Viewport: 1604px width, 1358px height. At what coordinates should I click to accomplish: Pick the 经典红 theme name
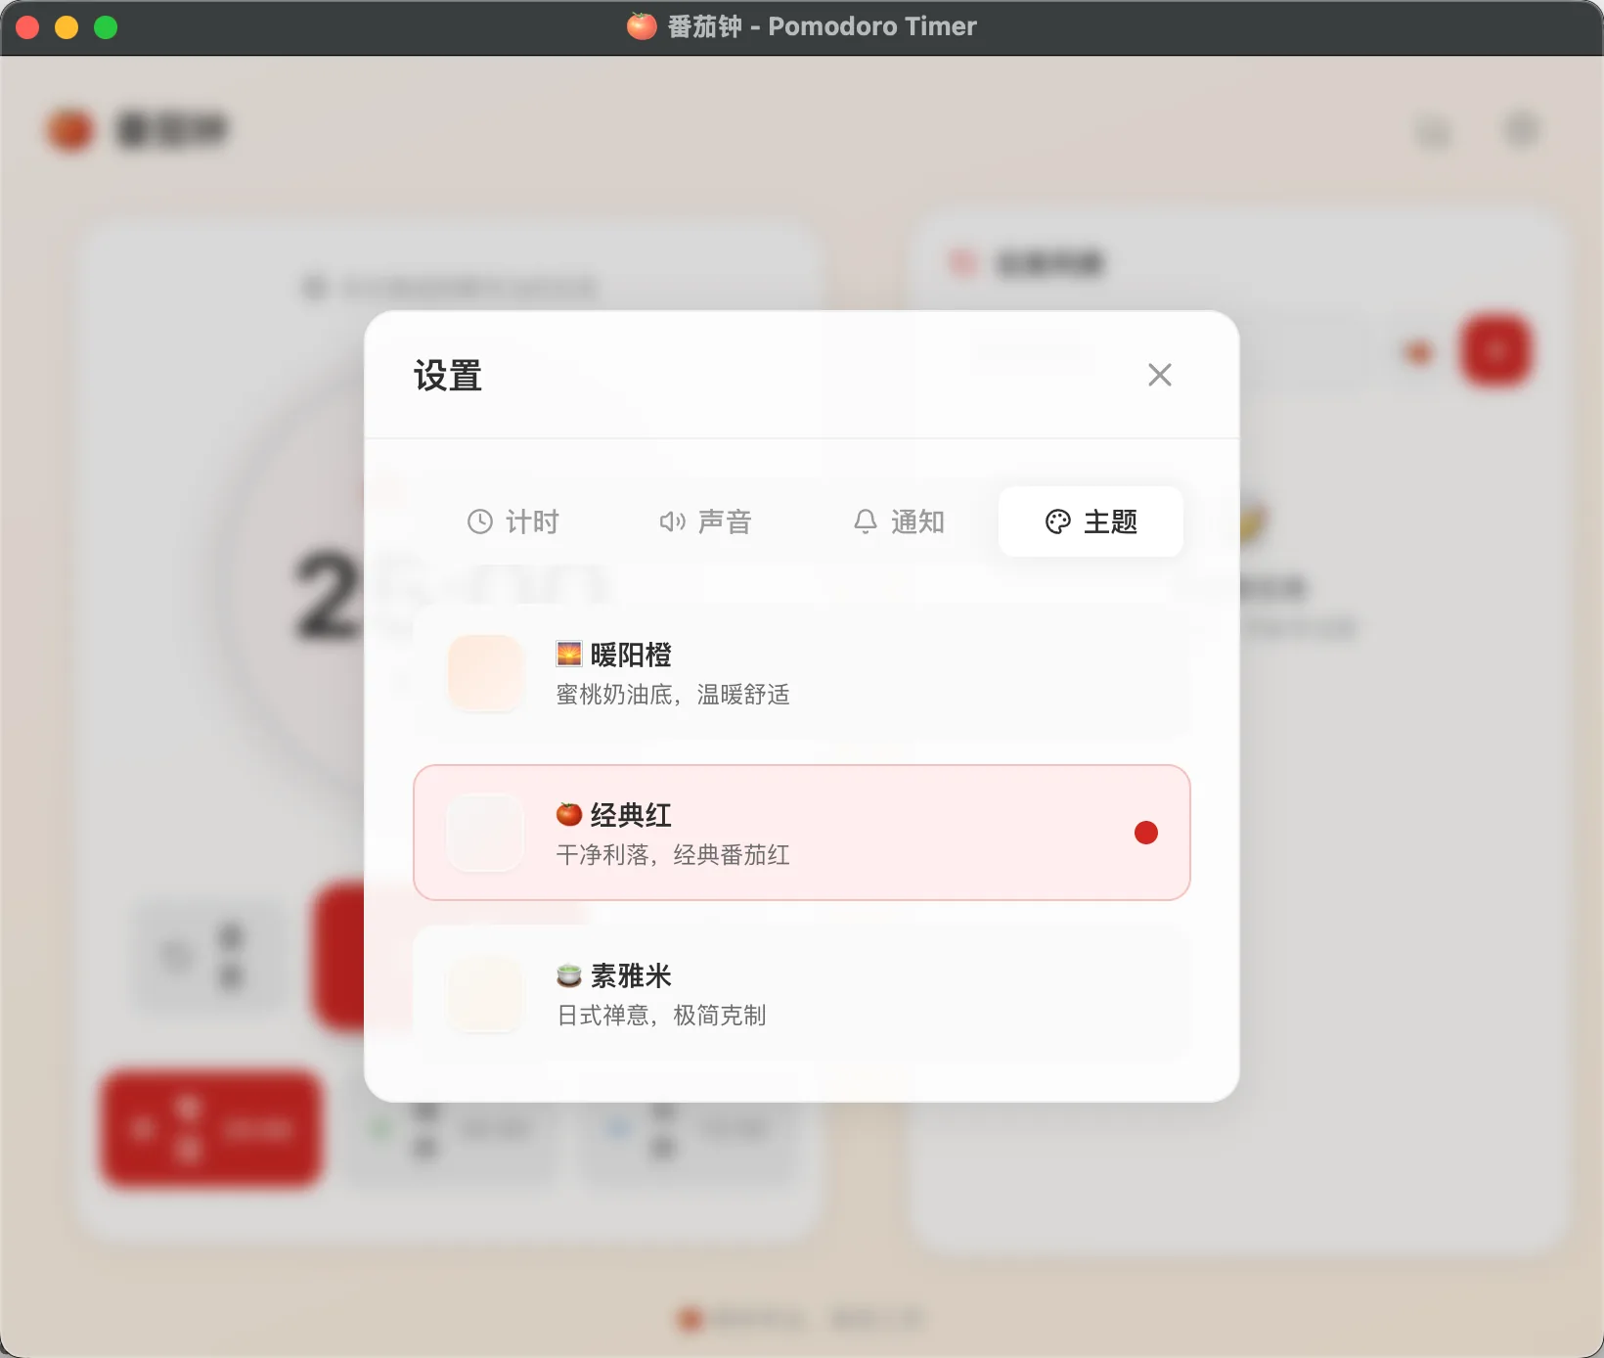click(x=631, y=815)
